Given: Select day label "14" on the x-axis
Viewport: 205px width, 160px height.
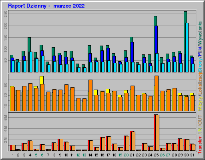Looking at the screenshot, I should (90, 155).
